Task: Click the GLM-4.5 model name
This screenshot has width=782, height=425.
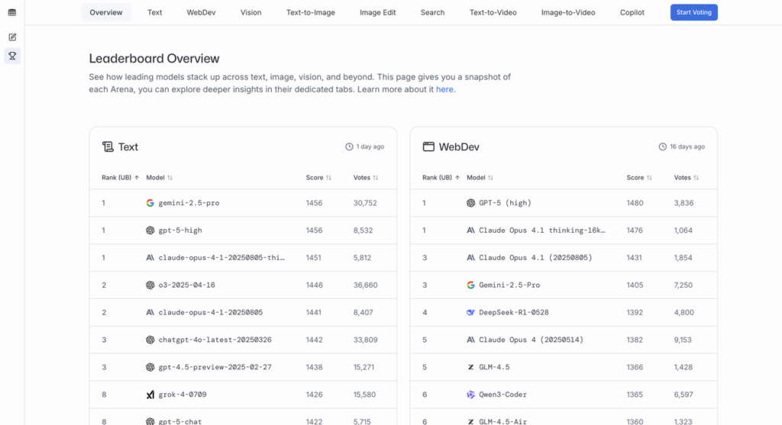Action: 494,367
